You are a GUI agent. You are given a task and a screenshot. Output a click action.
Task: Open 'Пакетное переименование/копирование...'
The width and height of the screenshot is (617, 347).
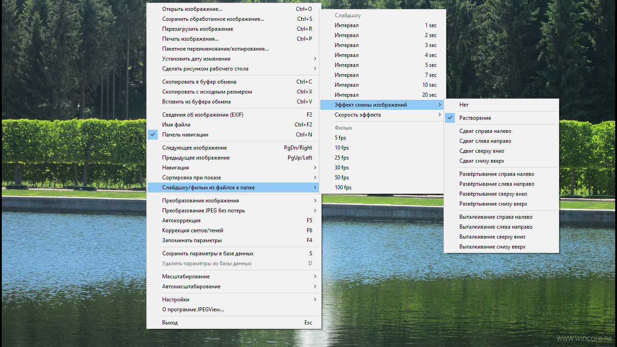point(234,49)
